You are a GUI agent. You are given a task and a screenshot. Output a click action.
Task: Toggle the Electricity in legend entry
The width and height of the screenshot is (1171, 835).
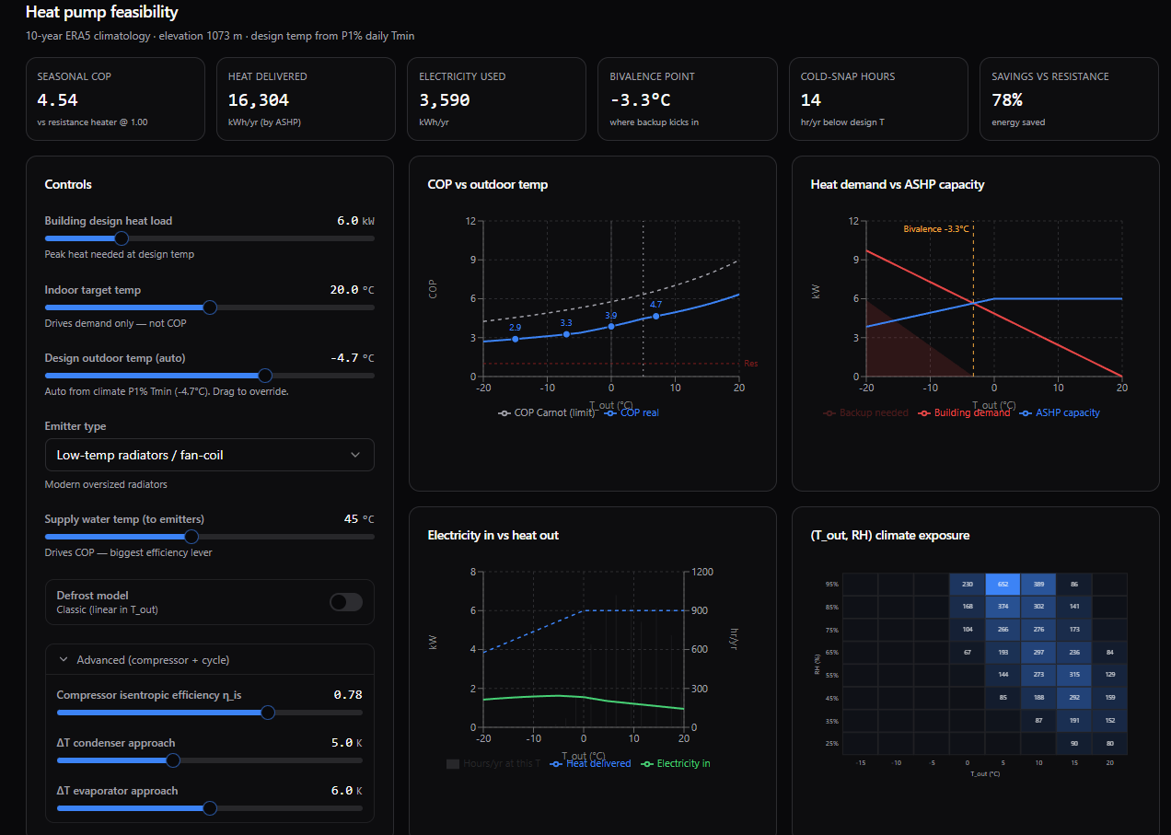676,763
